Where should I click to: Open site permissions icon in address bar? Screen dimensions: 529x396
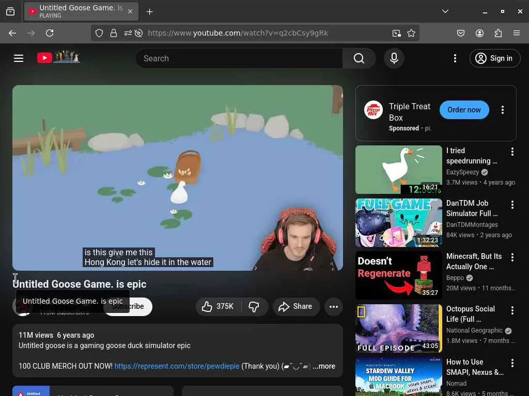coord(128,33)
